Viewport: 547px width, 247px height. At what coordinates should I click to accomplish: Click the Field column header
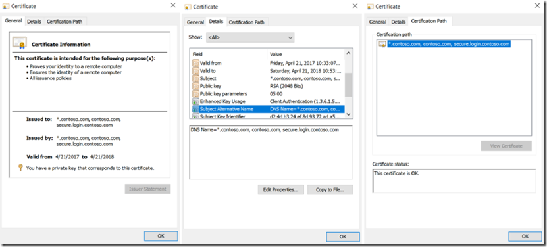coord(229,54)
